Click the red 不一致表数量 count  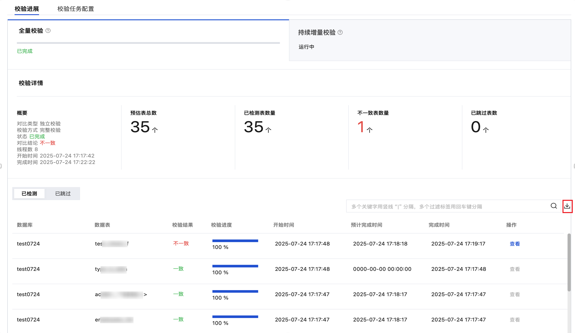point(361,127)
